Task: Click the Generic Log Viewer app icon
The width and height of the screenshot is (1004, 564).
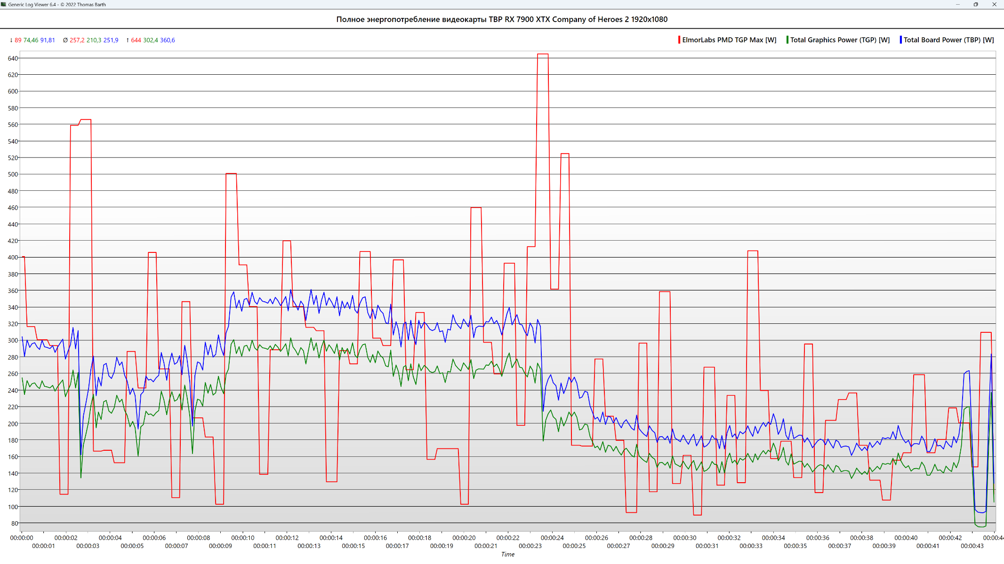Action: coord(4,4)
